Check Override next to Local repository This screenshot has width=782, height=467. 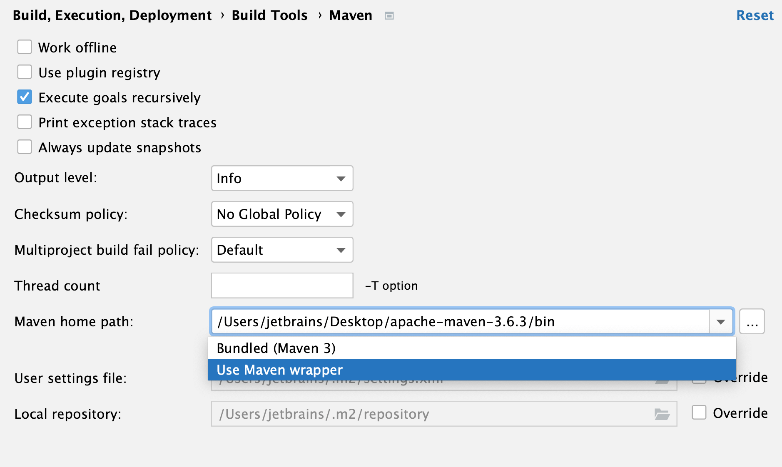(x=699, y=413)
